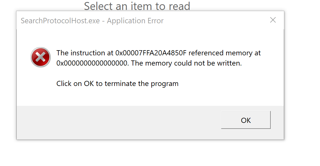Click the instruction address 0x00007FFA20A4850F
Image resolution: width=320 pixels, height=166 pixels.
151,53
